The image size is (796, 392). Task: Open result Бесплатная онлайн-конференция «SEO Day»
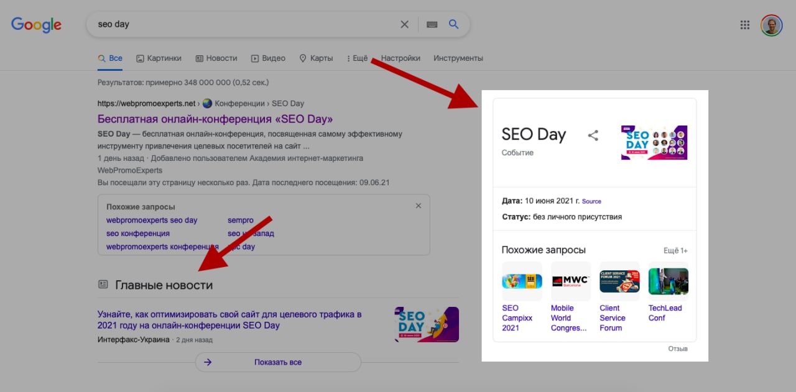click(x=215, y=119)
